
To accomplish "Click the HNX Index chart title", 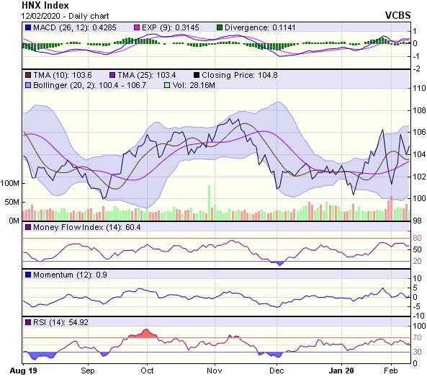I will pos(45,5).
